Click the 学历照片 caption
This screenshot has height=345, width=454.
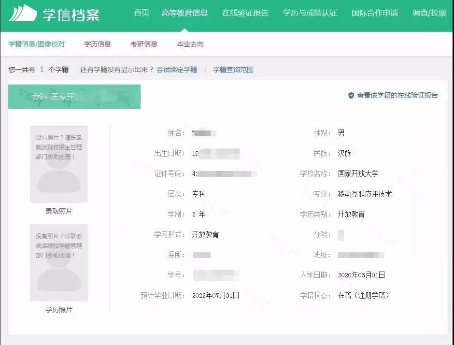click(x=59, y=310)
